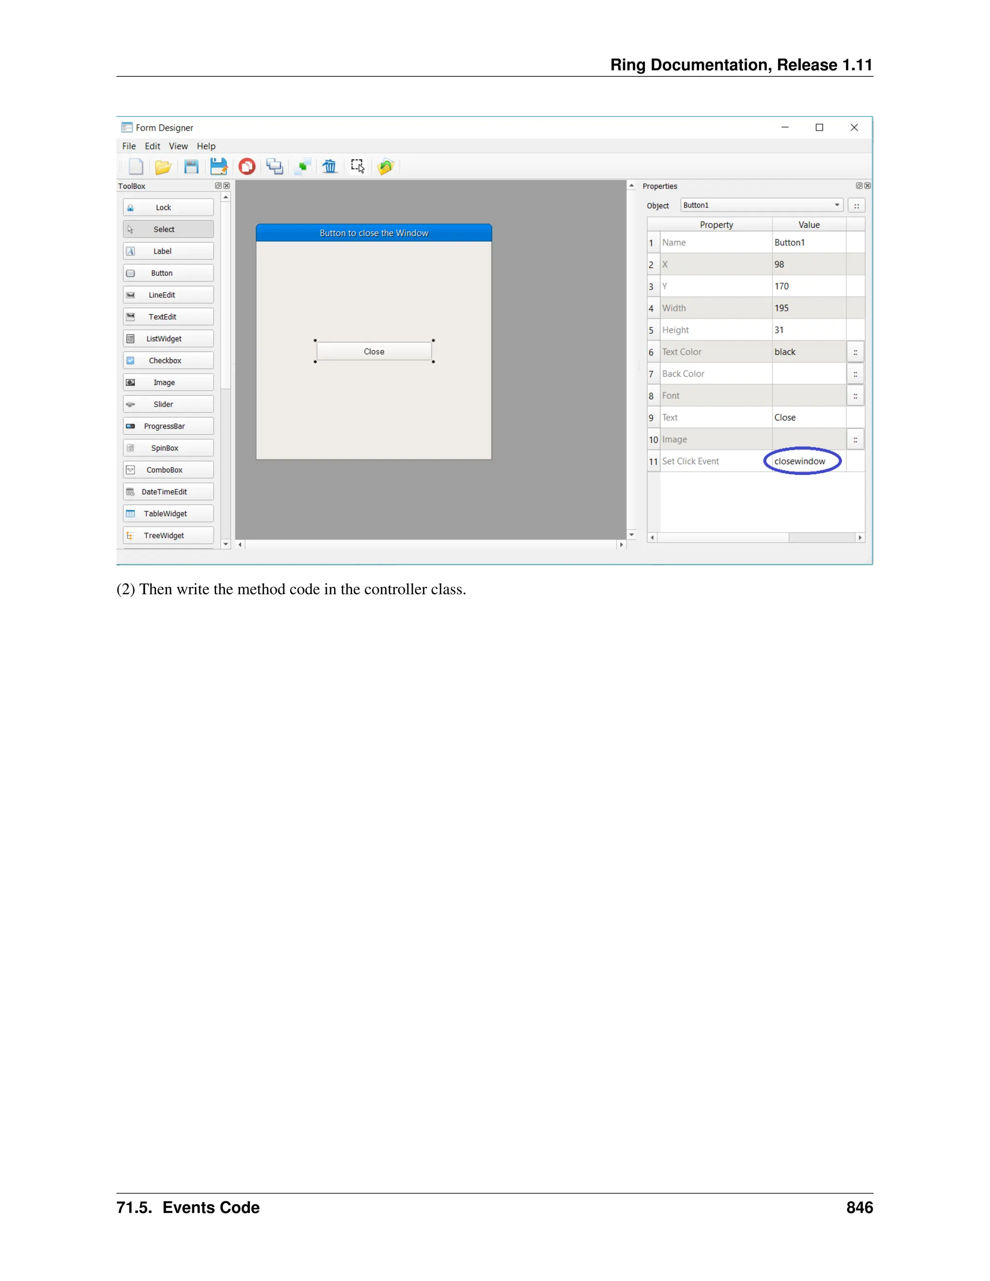Open the View menu

click(x=178, y=146)
